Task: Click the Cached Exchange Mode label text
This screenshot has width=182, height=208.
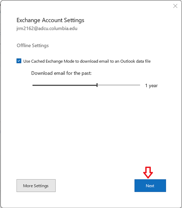Action: tap(87, 61)
